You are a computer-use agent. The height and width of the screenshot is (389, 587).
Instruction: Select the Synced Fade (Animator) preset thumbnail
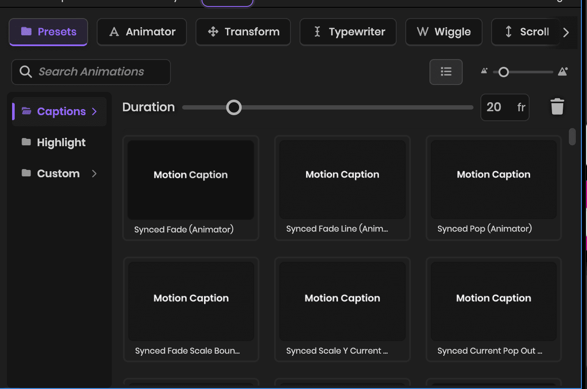191,180
